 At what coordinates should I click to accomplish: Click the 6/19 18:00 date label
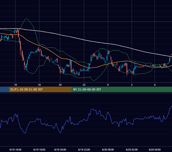39,149
